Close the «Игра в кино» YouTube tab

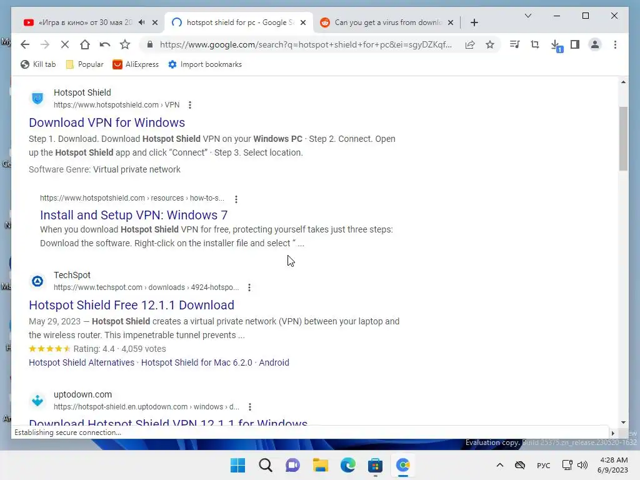coord(155,22)
